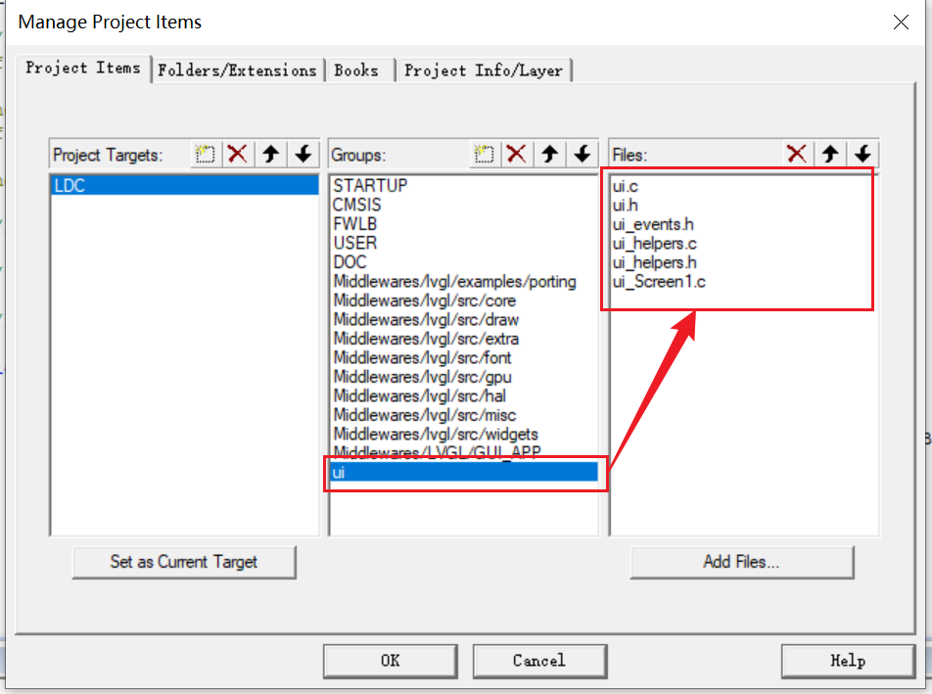This screenshot has height=694, width=932.
Task: Delete selected group with red X
Action: tap(516, 154)
